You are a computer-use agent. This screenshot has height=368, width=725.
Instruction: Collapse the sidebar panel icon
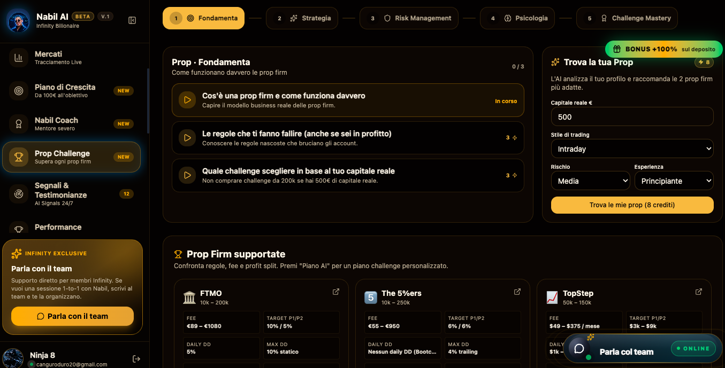[x=132, y=20]
